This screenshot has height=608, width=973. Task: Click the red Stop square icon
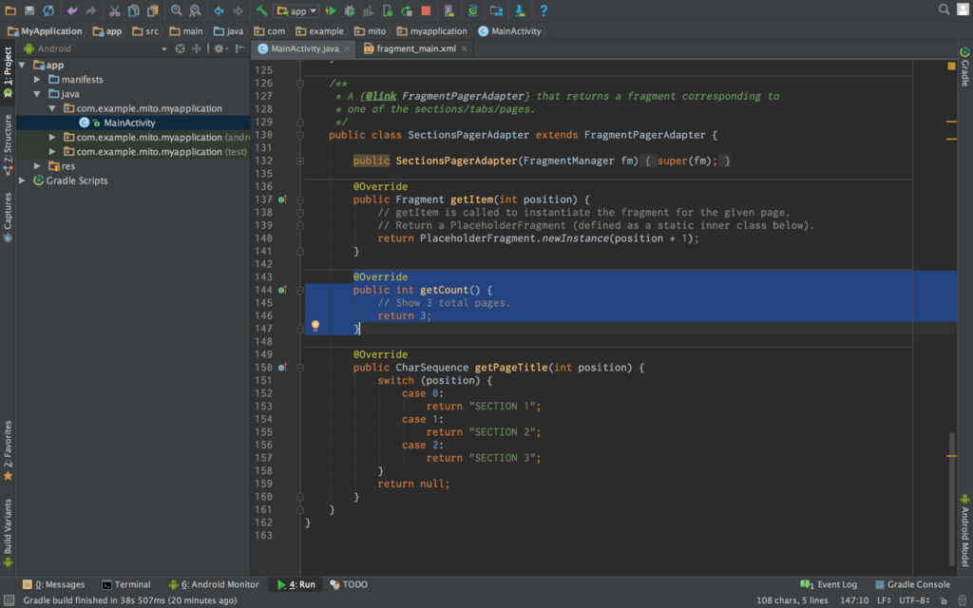pyautogui.click(x=426, y=10)
